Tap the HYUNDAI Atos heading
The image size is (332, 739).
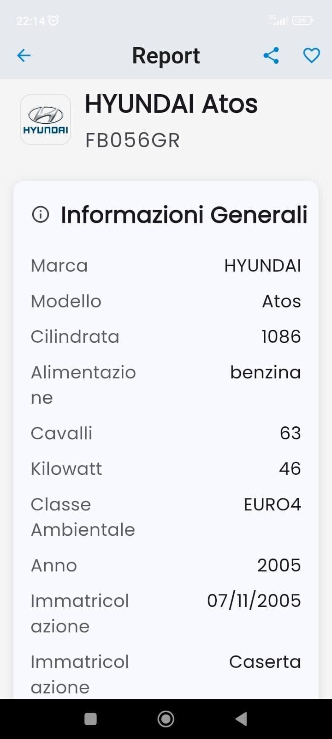pos(171,103)
